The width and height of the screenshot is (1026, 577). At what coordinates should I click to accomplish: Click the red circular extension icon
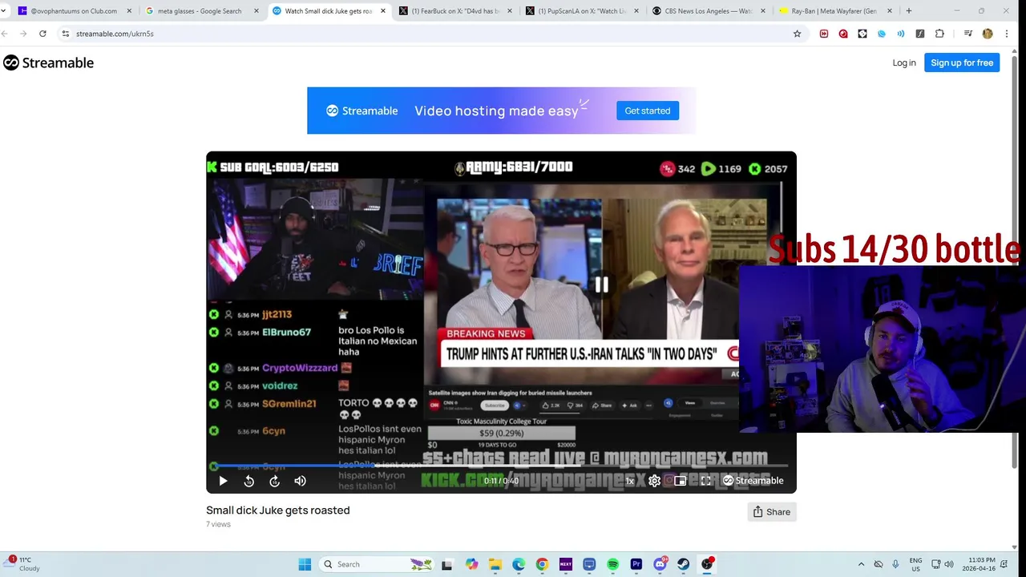click(843, 34)
